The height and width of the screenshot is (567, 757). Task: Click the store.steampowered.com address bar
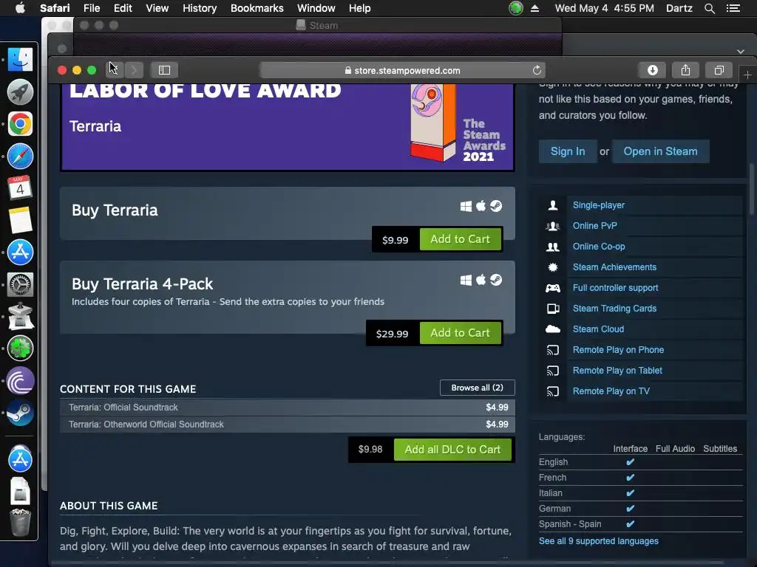[x=402, y=70]
